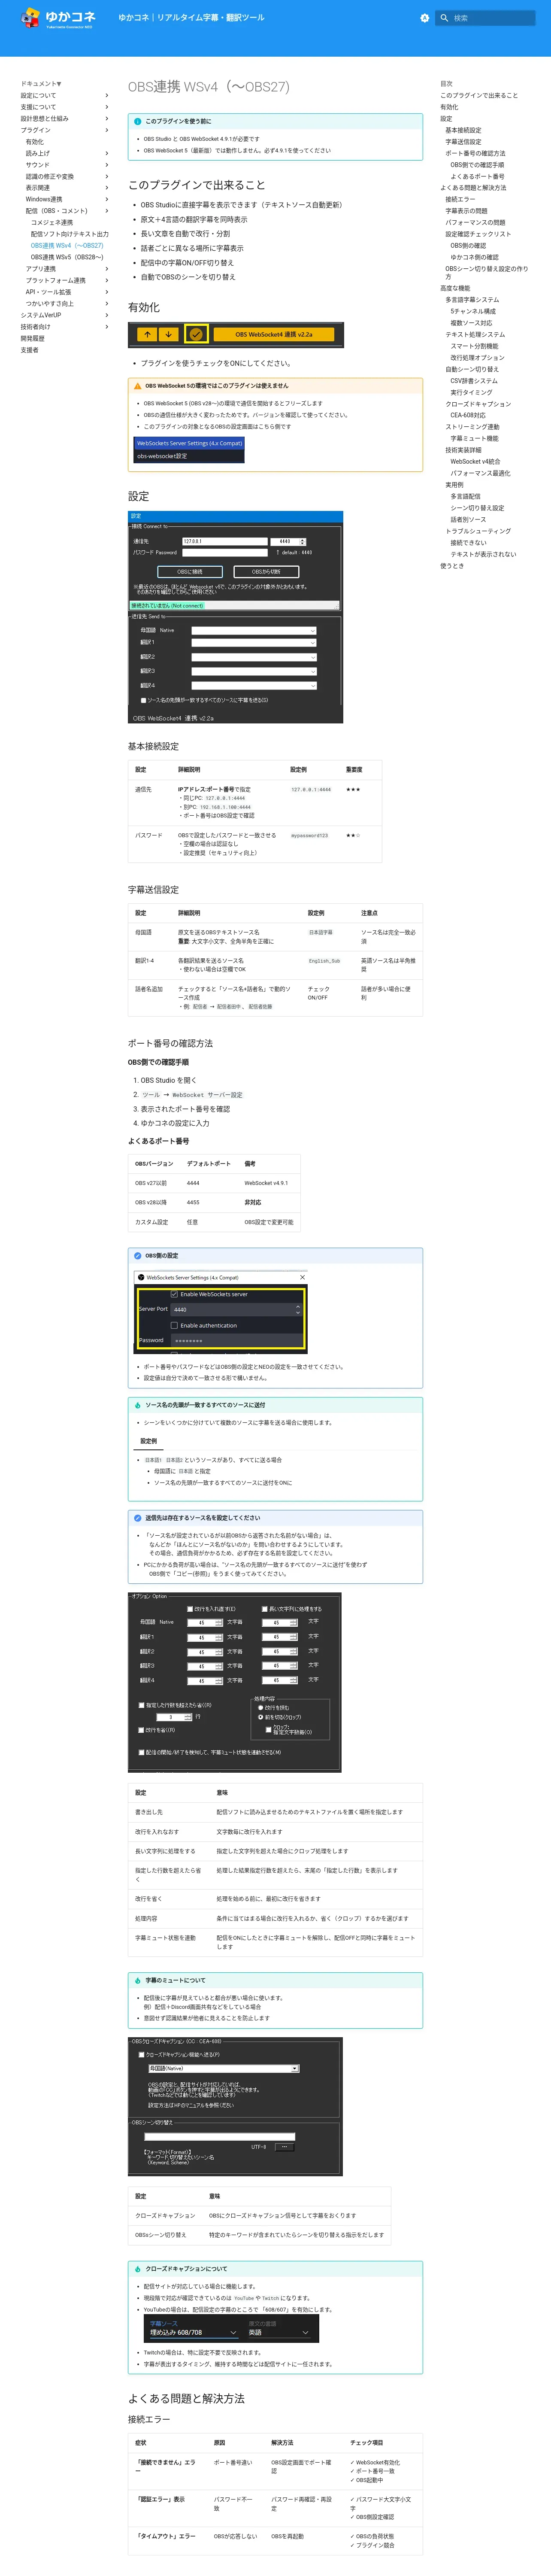Expand the サウンド sidebar chevron
This screenshot has height=2576, width=551.
107,165
